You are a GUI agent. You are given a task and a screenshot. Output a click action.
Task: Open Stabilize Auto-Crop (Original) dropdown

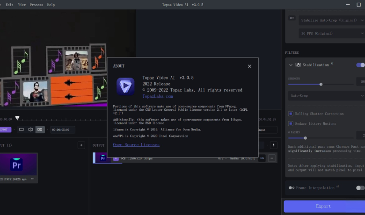[332, 20]
